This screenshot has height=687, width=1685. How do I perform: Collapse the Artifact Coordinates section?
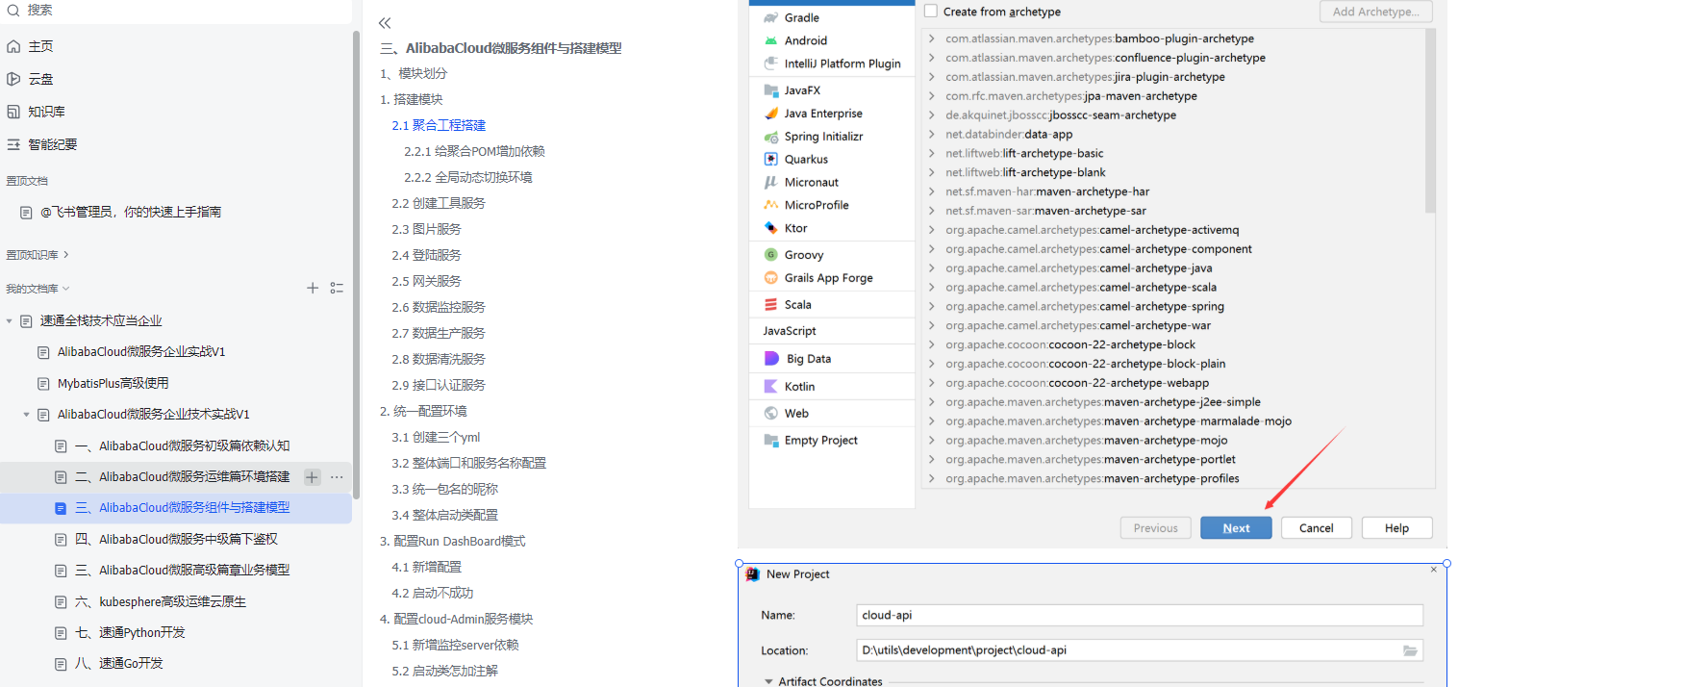click(x=768, y=681)
